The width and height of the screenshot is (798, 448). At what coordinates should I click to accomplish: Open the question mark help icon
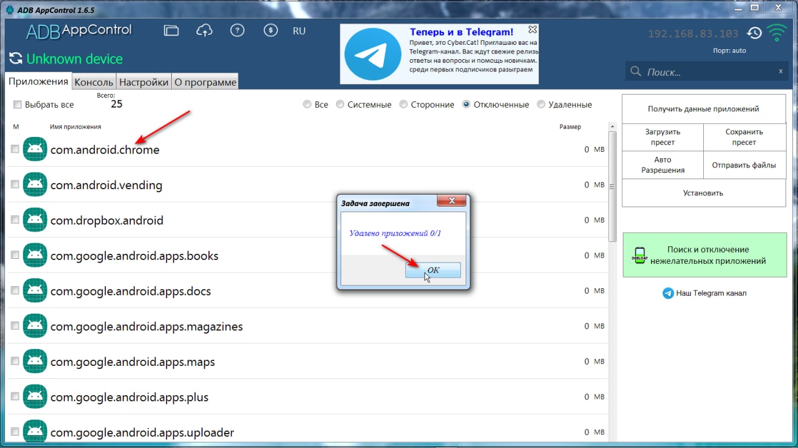coord(237,30)
